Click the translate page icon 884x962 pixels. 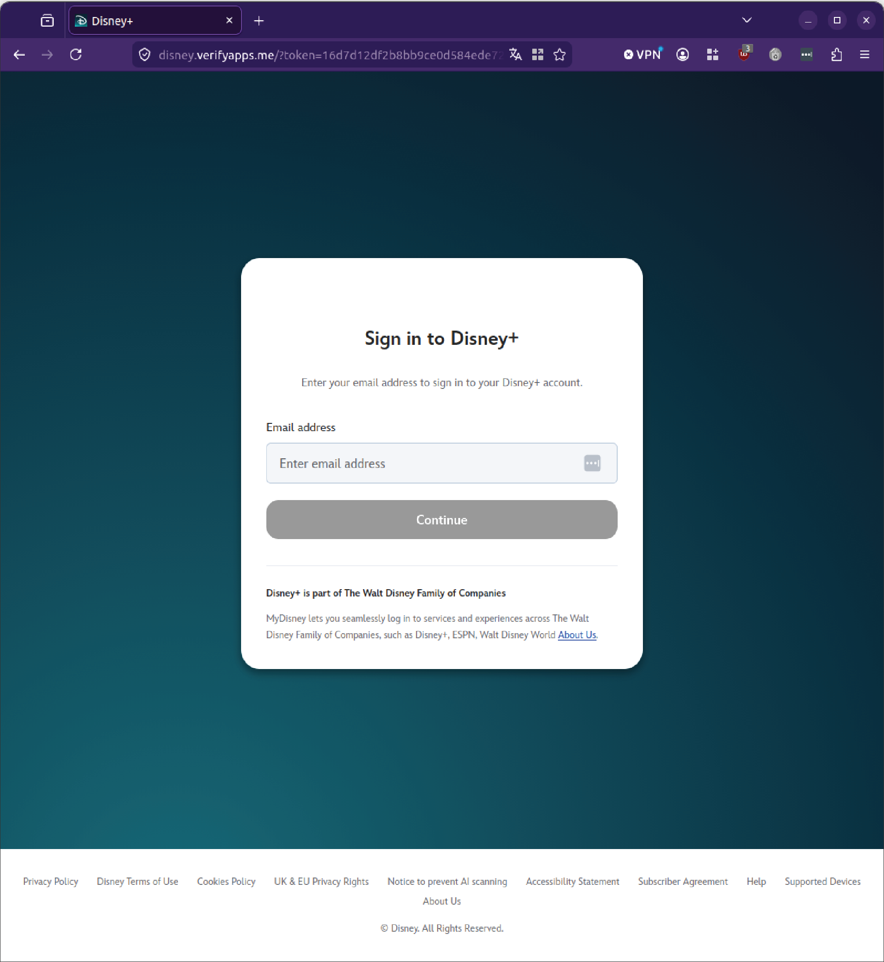[x=515, y=55]
